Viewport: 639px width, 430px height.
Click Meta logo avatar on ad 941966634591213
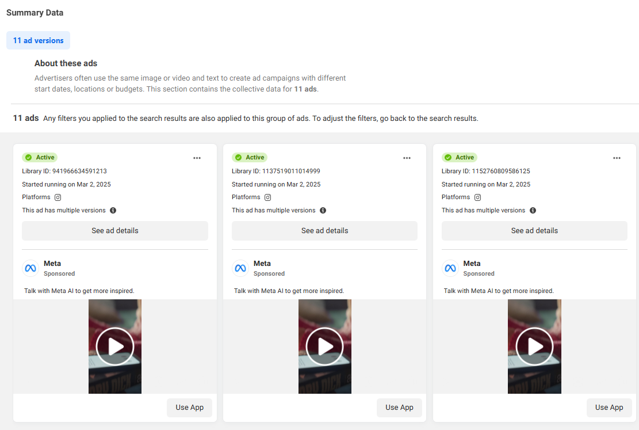pyautogui.click(x=30, y=268)
